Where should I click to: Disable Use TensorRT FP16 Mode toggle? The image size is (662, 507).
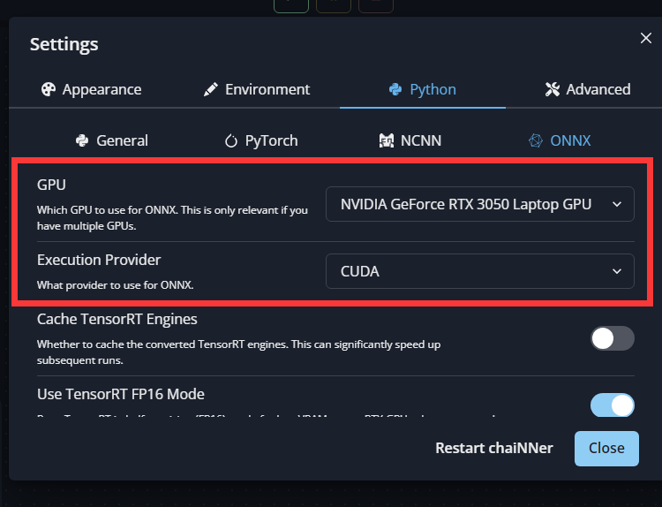pos(613,405)
